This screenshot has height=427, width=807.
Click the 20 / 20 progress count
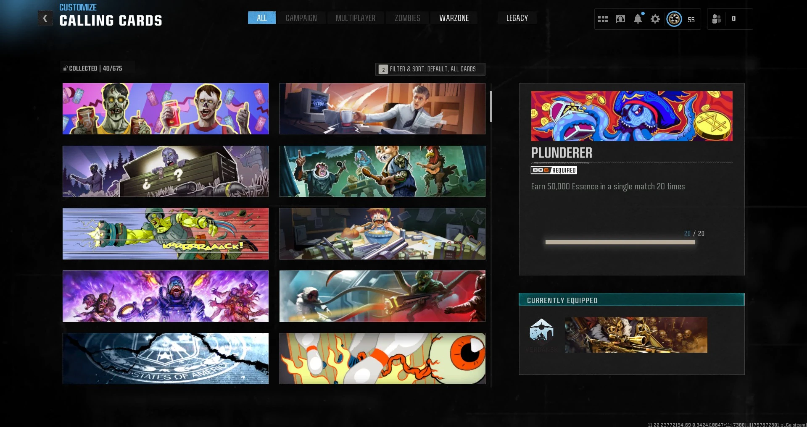694,233
